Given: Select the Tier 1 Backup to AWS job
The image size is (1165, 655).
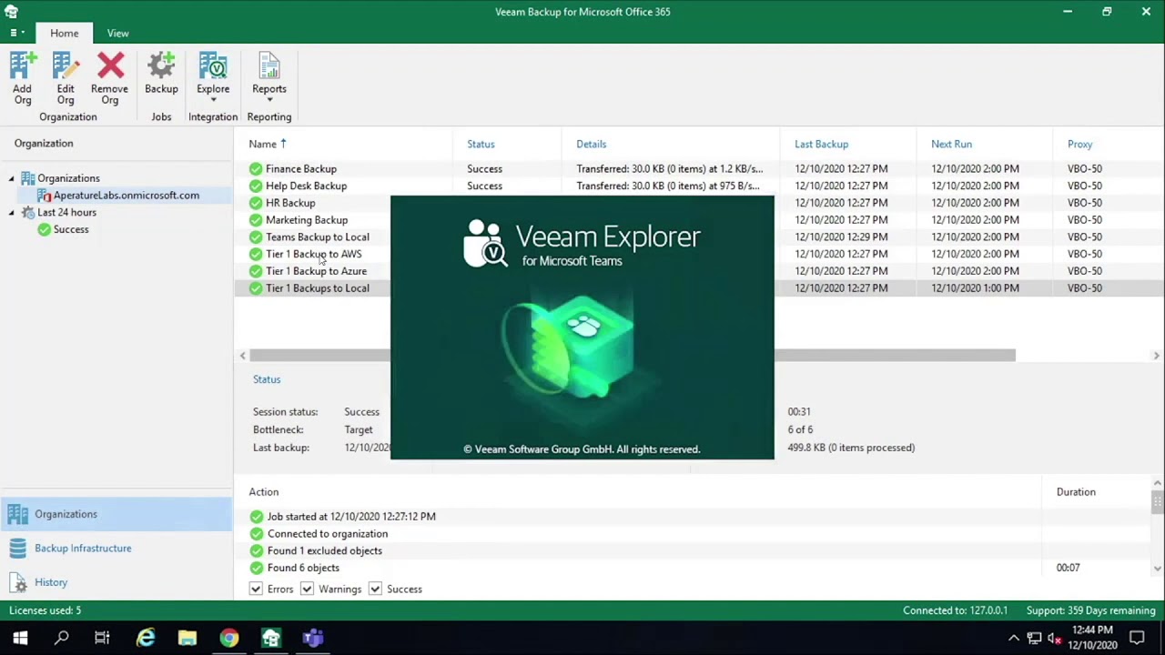Looking at the screenshot, I should 313,255.
